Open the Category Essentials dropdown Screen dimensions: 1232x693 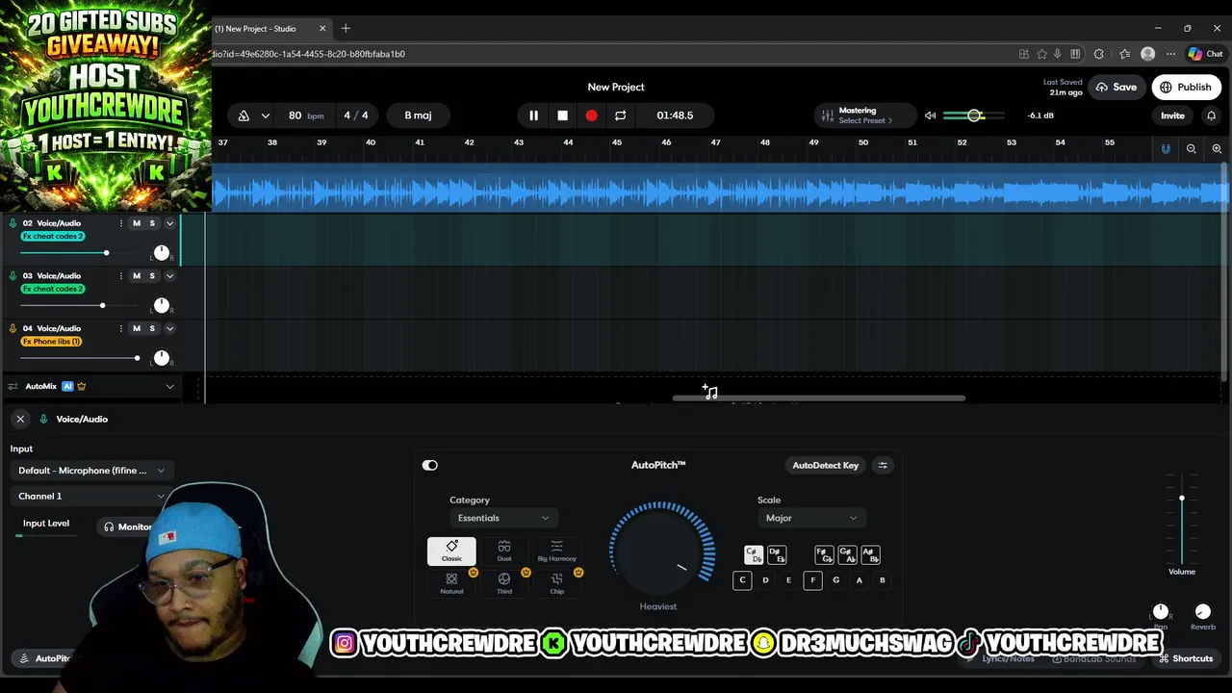tap(502, 519)
